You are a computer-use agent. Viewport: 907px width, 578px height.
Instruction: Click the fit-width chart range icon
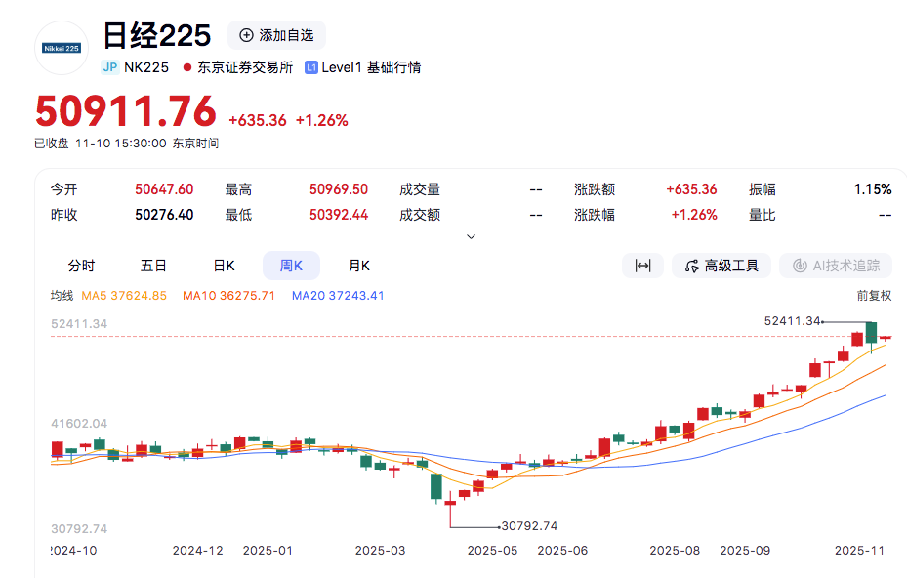[x=642, y=266]
